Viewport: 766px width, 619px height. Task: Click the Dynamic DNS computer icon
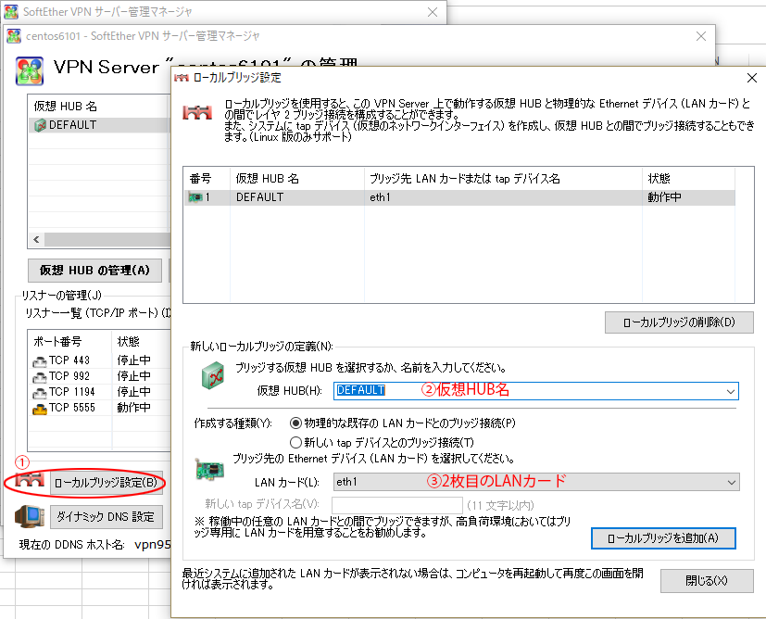(x=28, y=516)
